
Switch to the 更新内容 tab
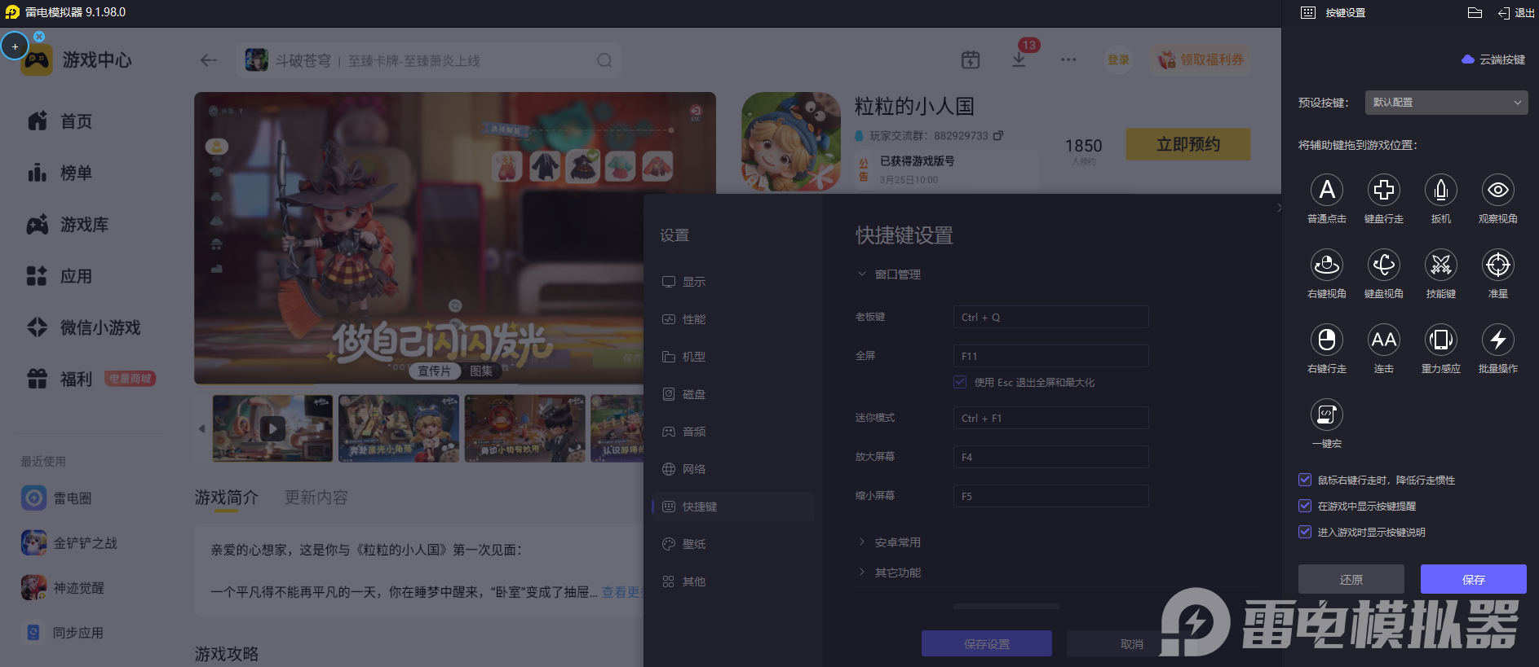tap(316, 498)
